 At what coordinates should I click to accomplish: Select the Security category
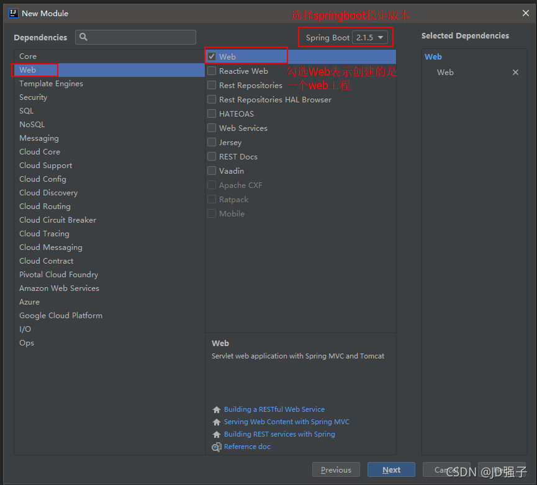(33, 97)
